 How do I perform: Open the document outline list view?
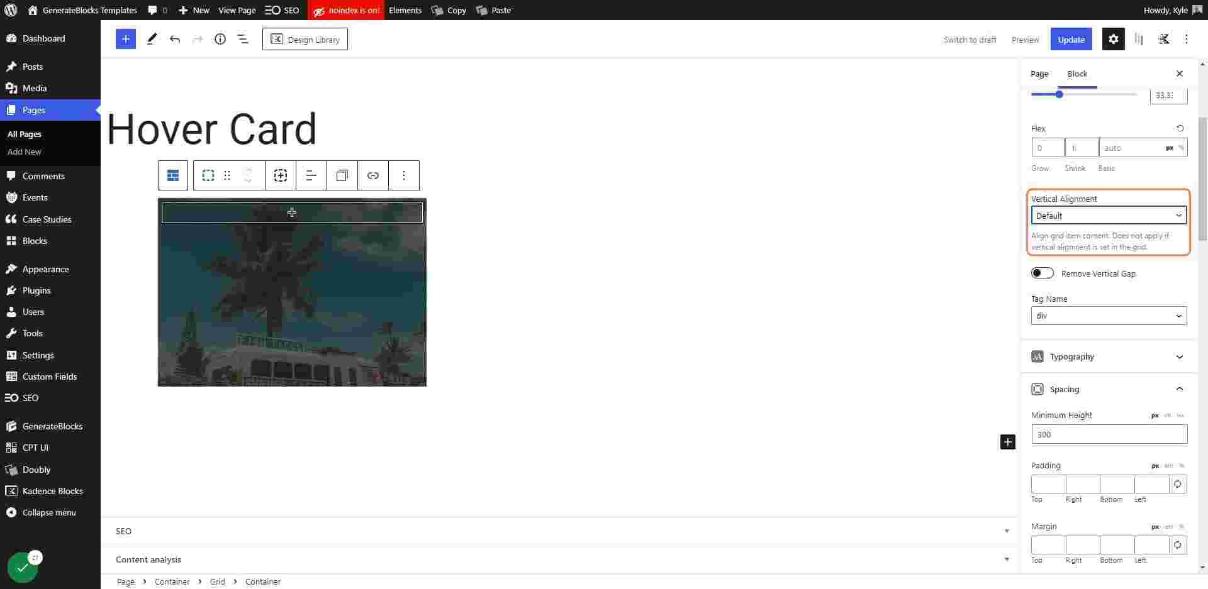coord(242,39)
